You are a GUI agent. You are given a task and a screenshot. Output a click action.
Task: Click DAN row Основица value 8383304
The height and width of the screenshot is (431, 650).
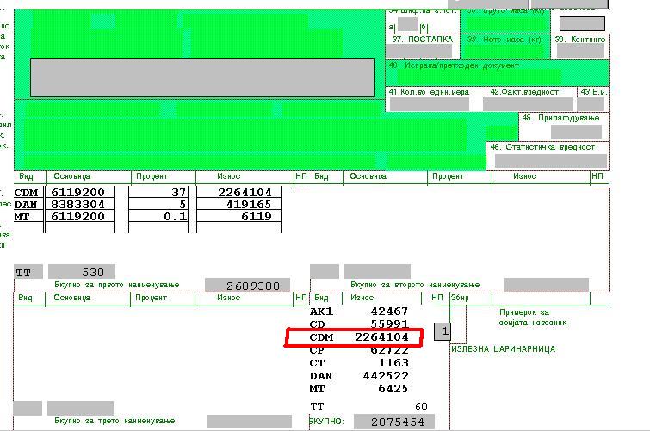78,205
